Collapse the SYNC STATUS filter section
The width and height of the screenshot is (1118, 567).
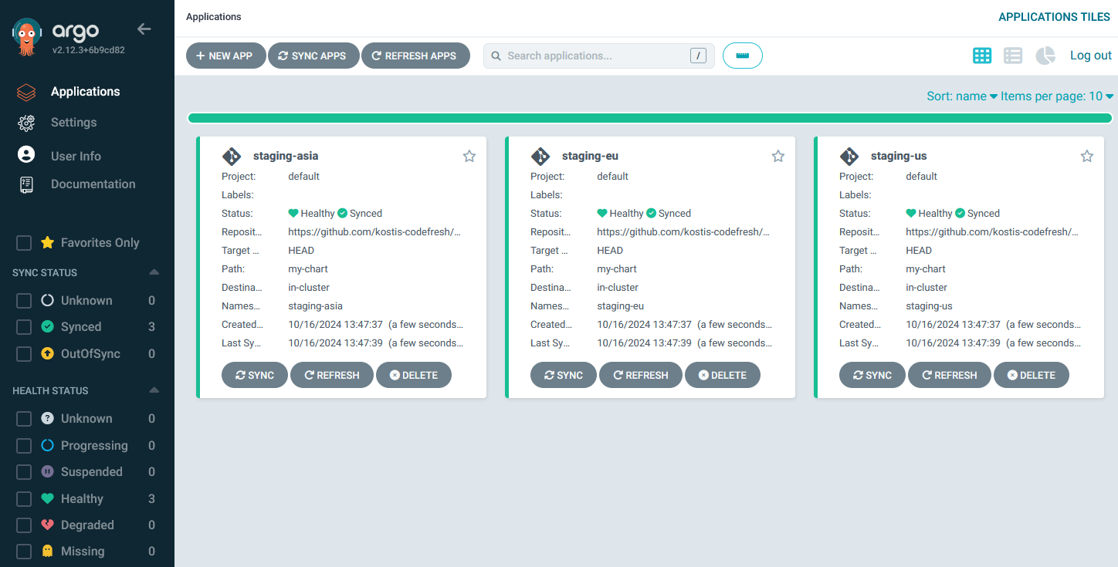point(153,272)
